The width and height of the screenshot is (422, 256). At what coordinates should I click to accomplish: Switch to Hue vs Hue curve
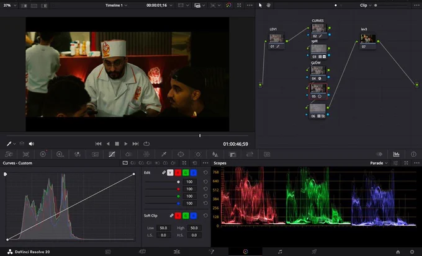(x=133, y=163)
